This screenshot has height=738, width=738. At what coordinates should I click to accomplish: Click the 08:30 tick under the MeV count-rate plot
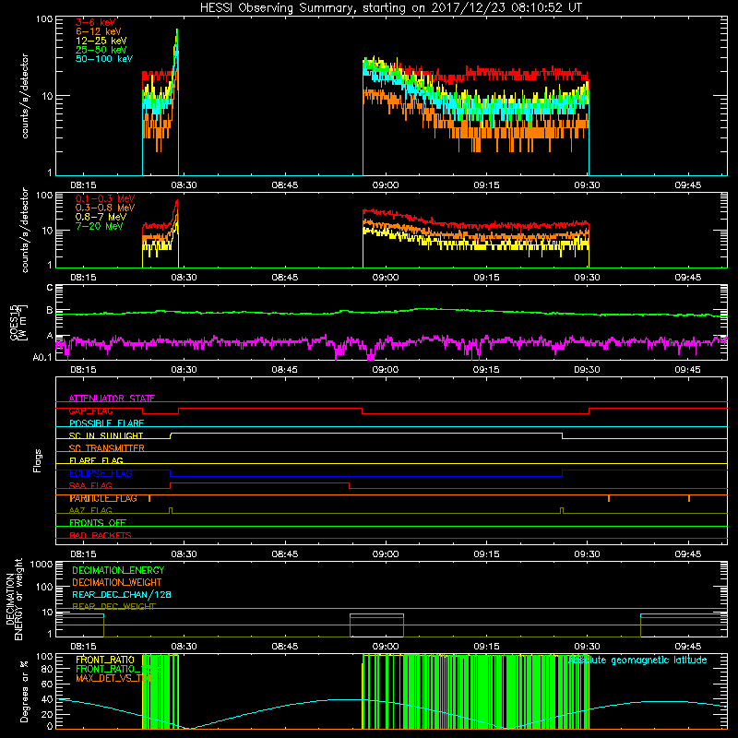184,278
